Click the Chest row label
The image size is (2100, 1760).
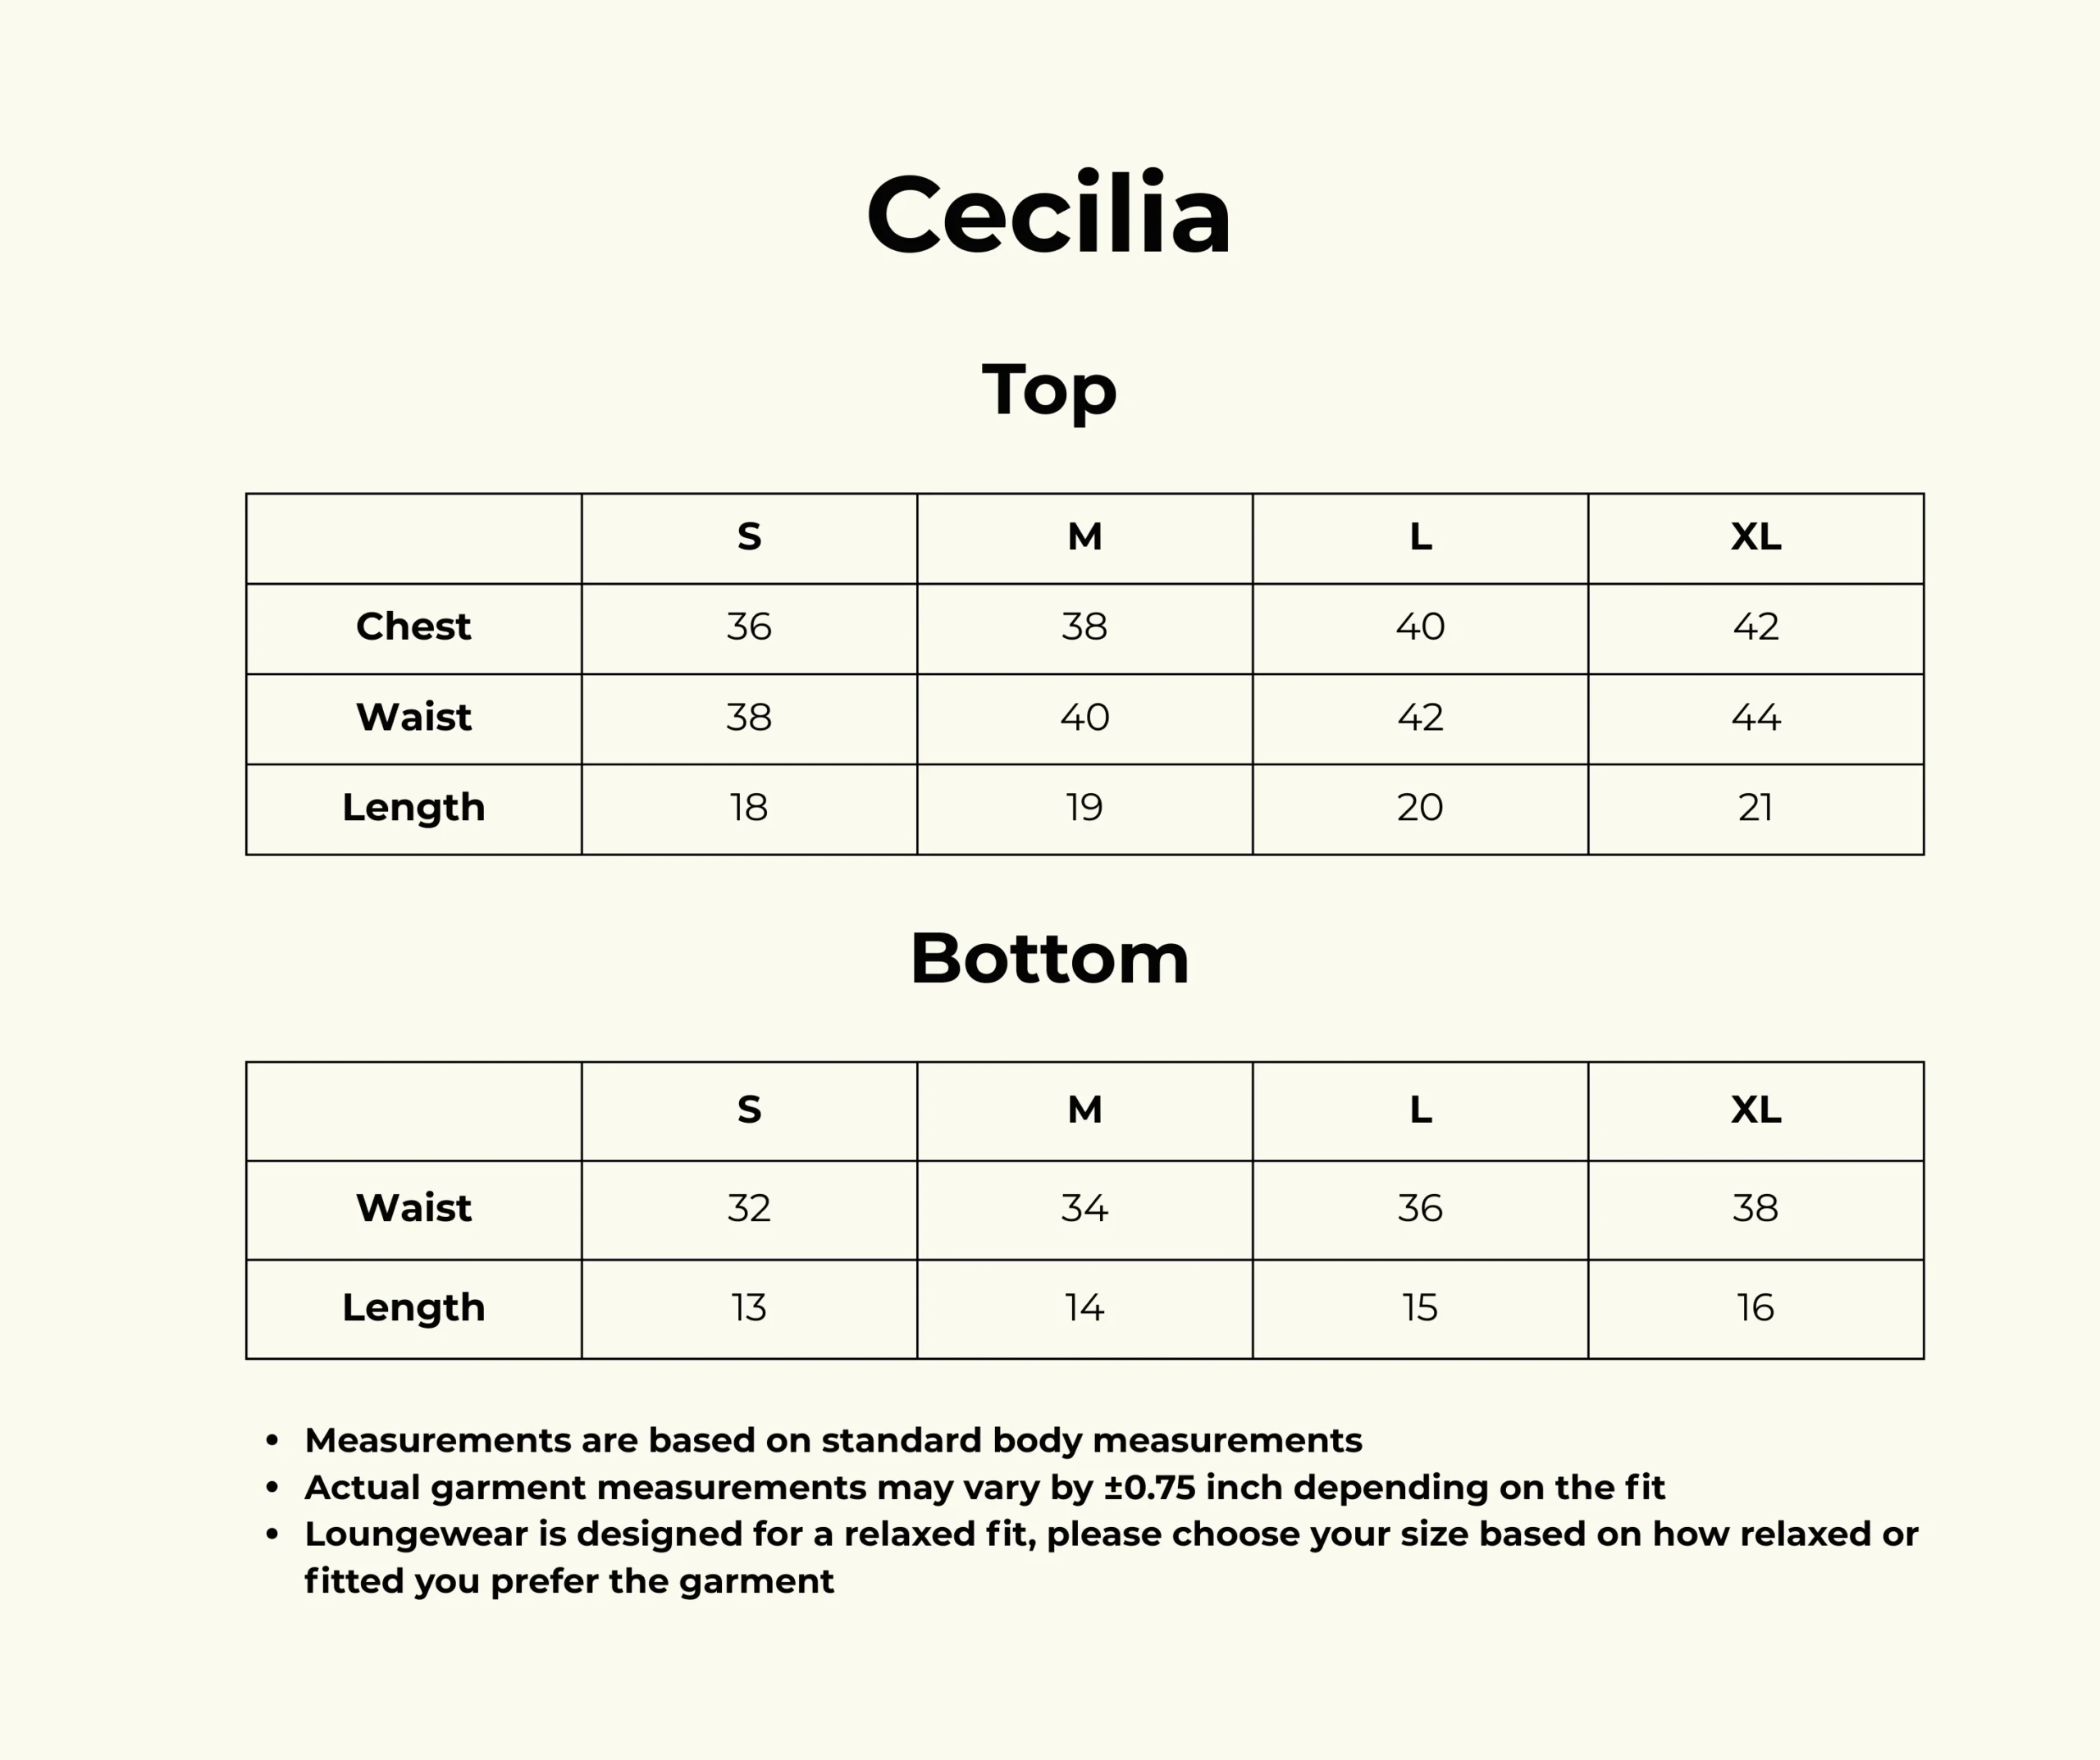413,627
